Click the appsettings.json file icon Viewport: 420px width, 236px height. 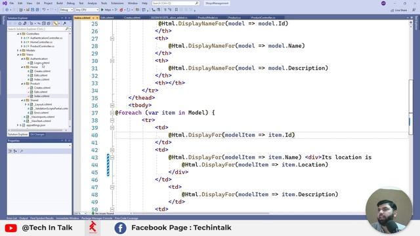pos(24,125)
